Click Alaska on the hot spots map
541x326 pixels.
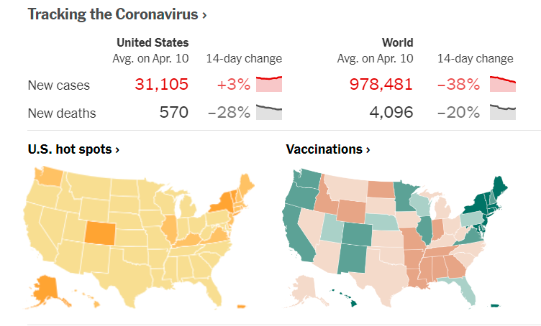[x=43, y=289]
